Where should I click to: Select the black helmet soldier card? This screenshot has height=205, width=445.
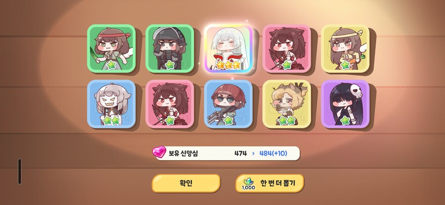coord(170,48)
